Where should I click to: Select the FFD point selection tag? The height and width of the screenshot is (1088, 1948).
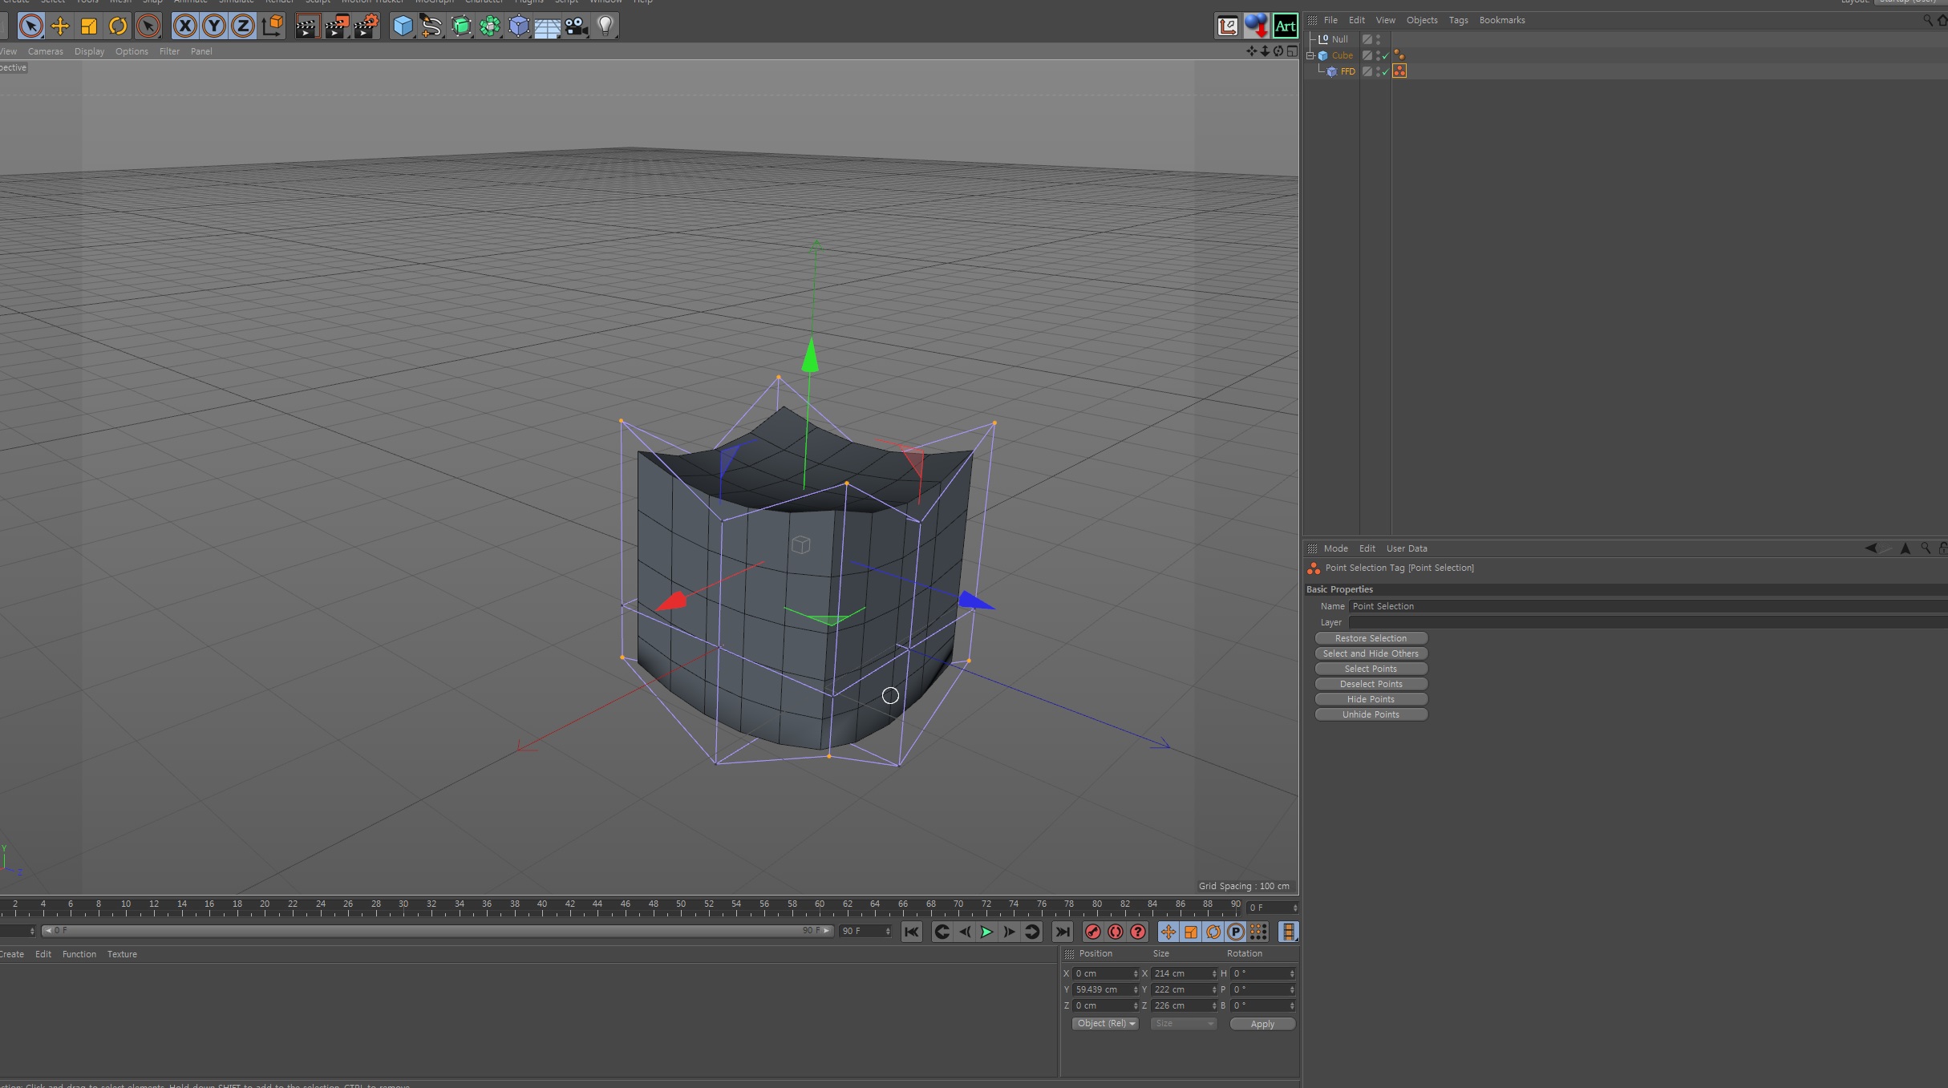[1399, 71]
